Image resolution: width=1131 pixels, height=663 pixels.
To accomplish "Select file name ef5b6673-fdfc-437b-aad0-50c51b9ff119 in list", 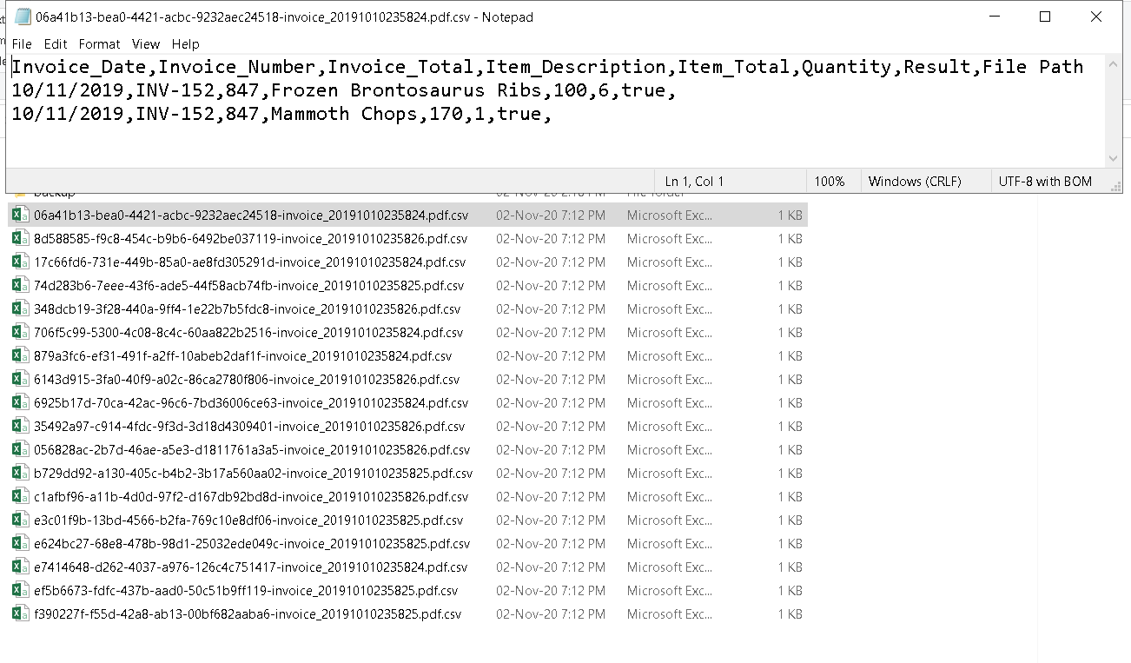I will 246,590.
